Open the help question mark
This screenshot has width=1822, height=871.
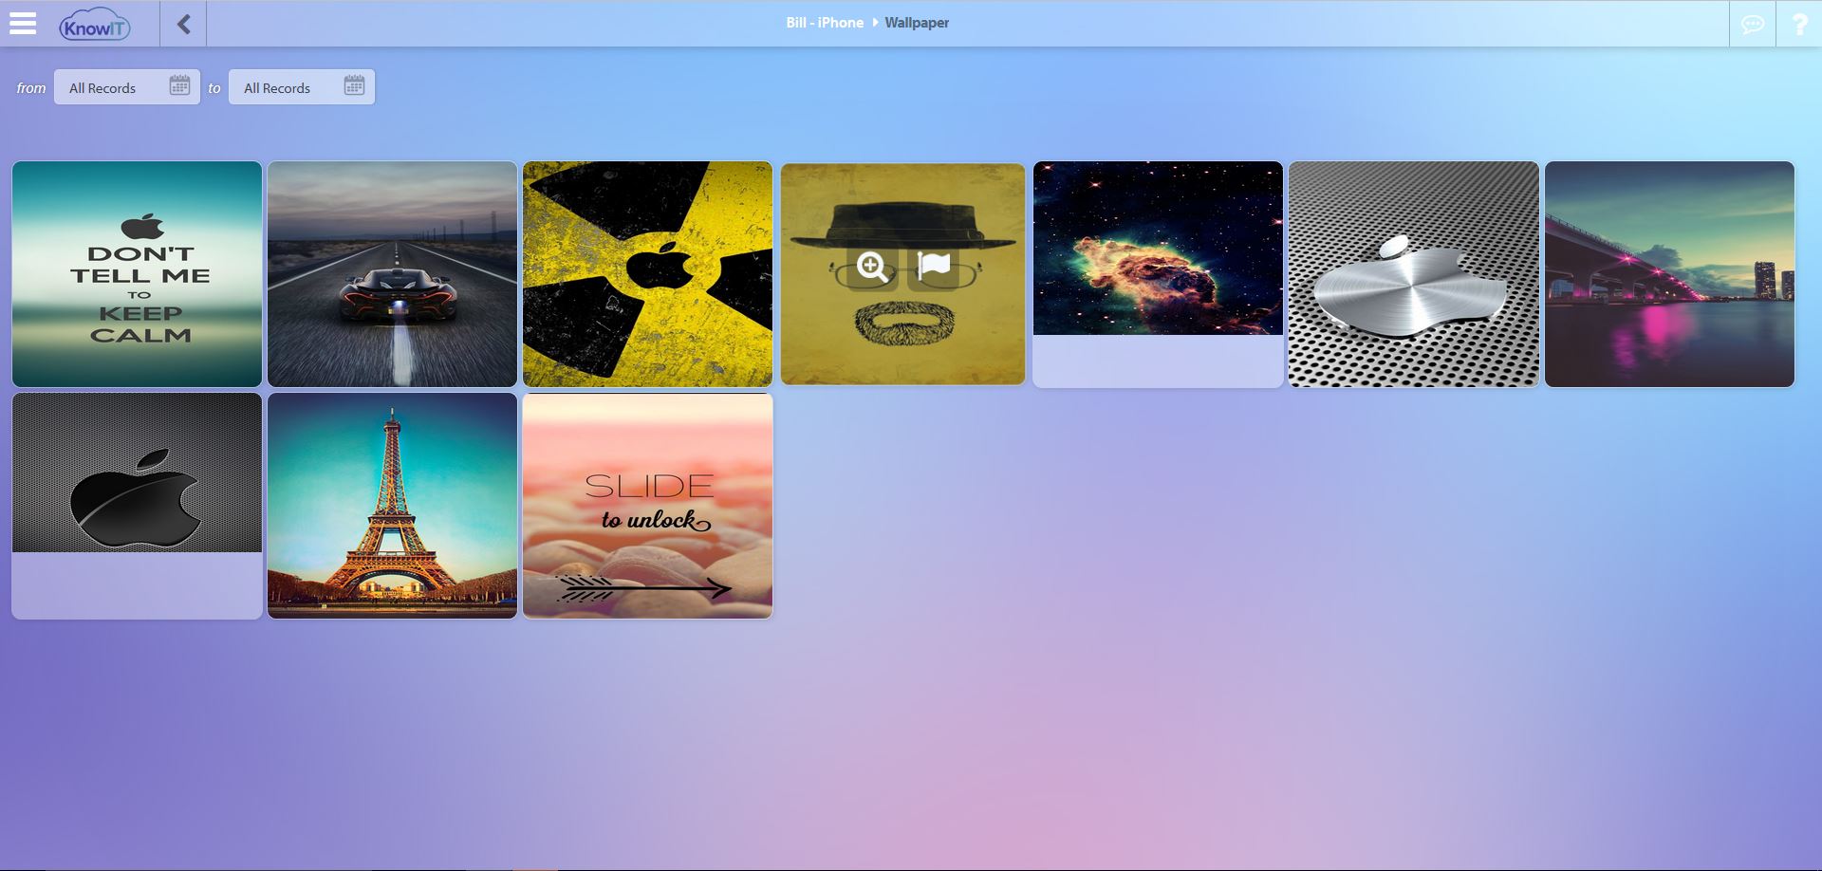coord(1799,24)
